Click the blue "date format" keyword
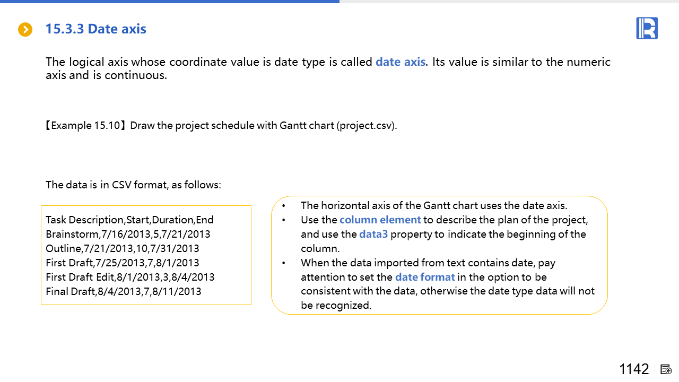679x382 pixels. [425, 277]
